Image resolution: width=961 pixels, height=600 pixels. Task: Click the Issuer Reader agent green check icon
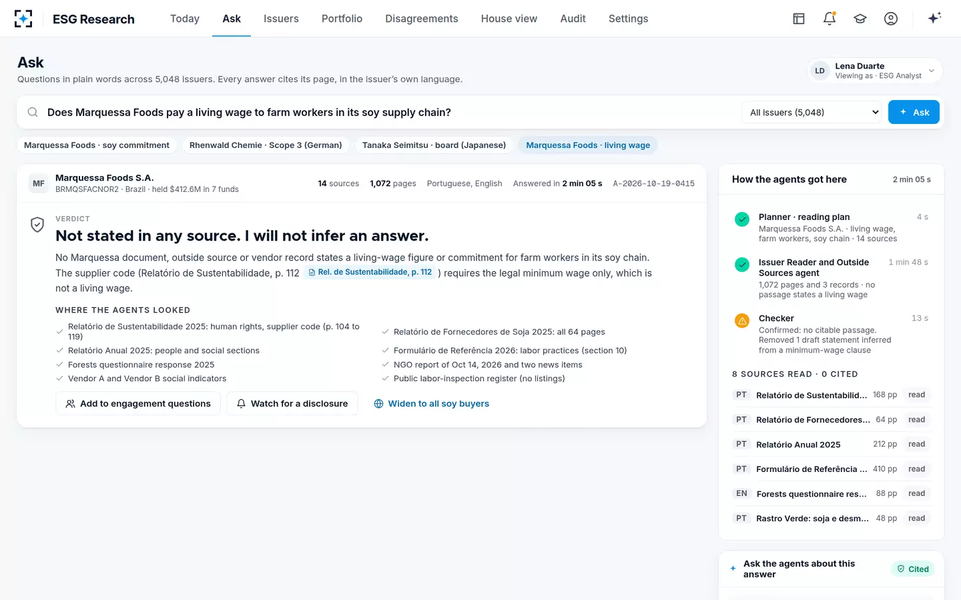tap(742, 264)
